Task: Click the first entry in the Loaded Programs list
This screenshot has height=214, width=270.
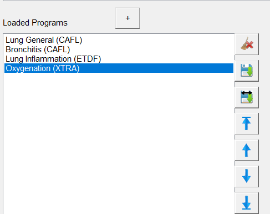Action: pos(44,40)
